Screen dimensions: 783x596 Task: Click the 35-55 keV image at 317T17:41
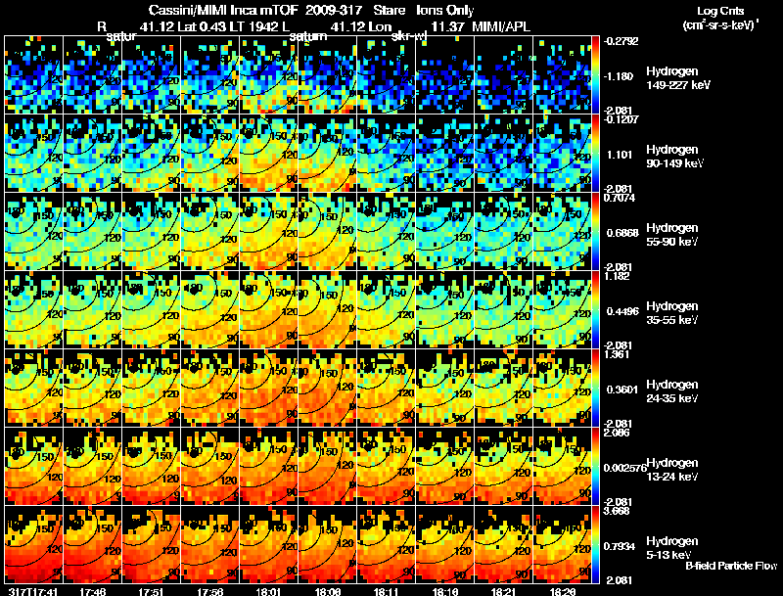[34, 310]
